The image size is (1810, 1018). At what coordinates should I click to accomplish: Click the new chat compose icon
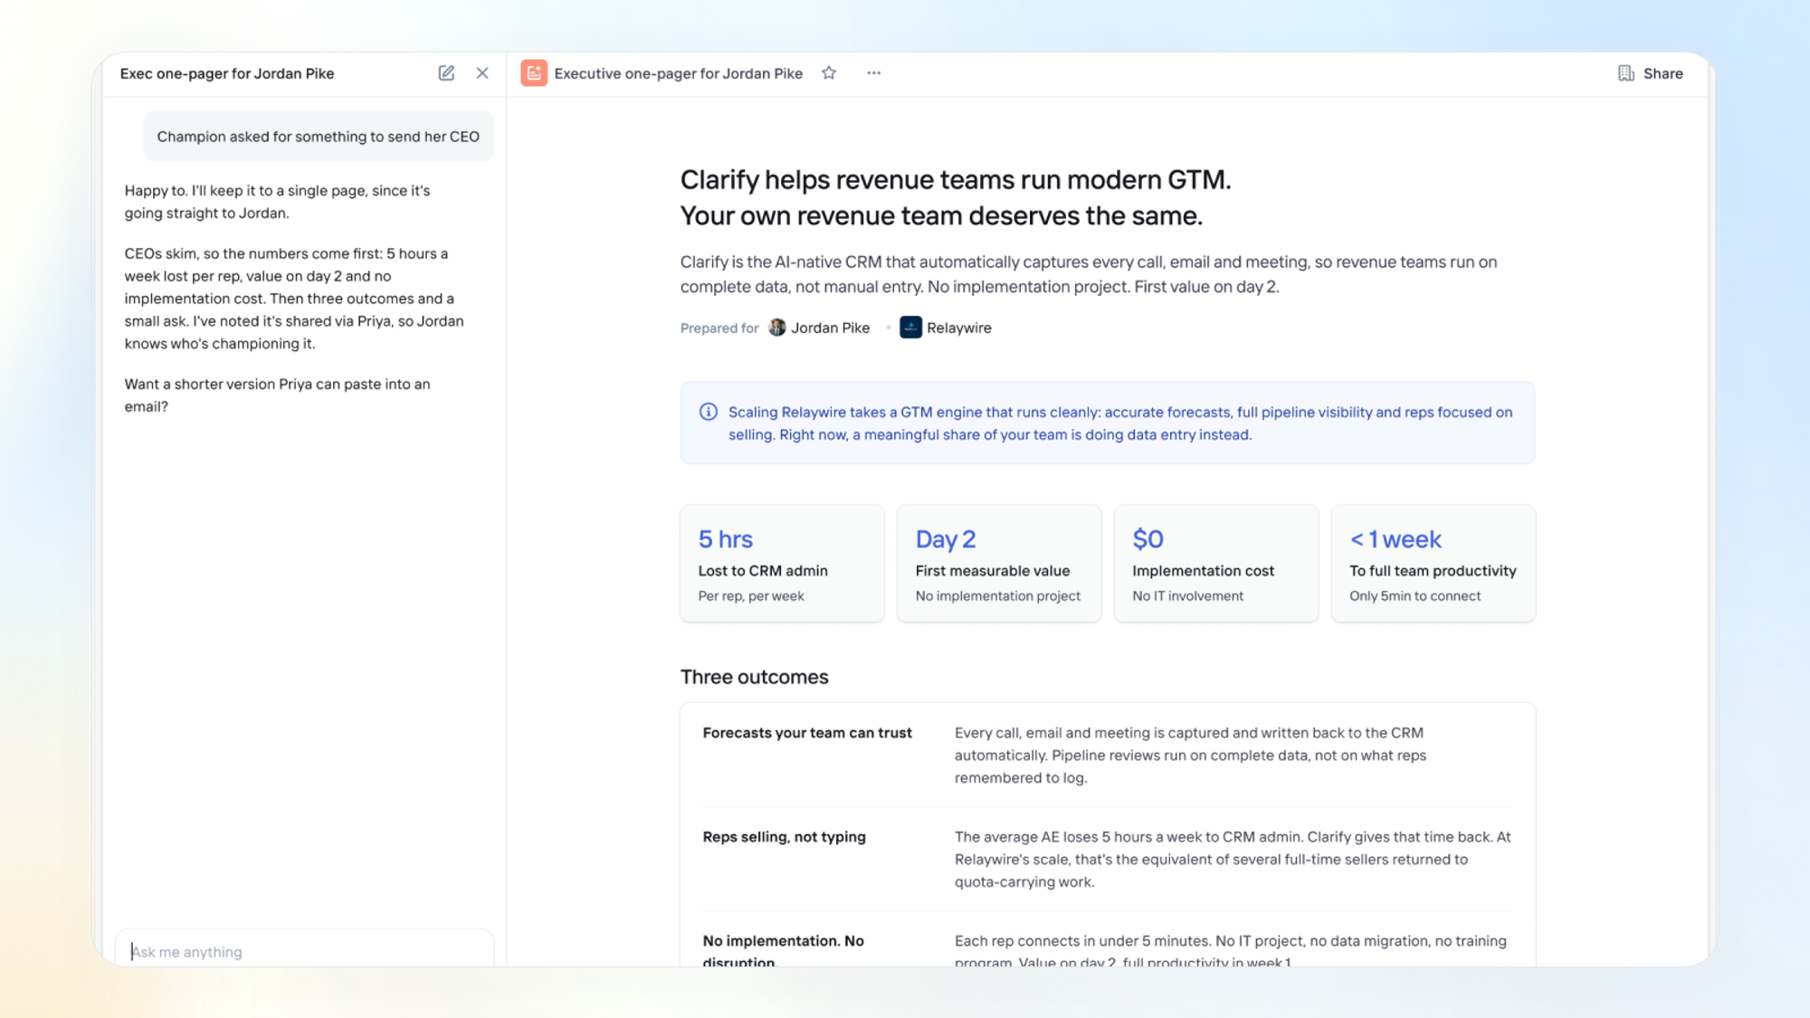coord(446,73)
